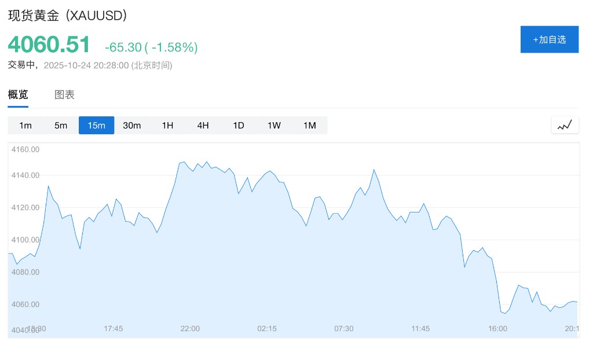Click the 22:00 time axis label

190,329
